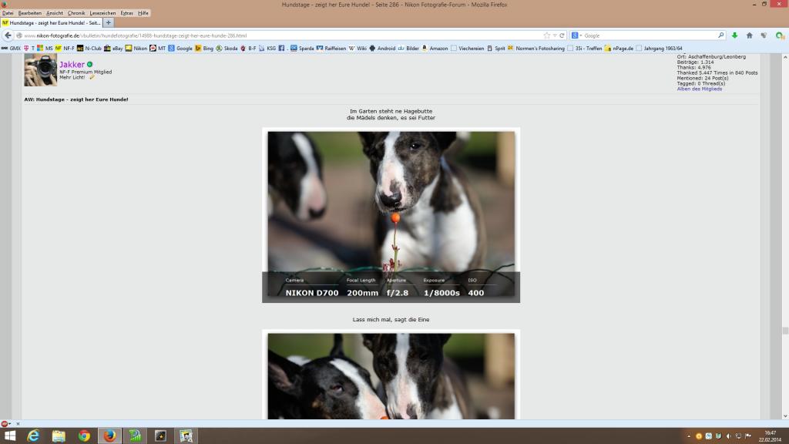This screenshot has width=789, height=444.
Task: Open the 35i - Treffen bookmark
Action: (x=584, y=49)
